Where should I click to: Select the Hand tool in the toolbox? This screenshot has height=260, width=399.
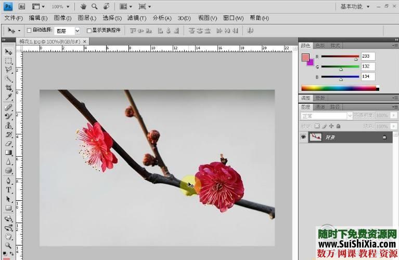[x=8, y=237]
